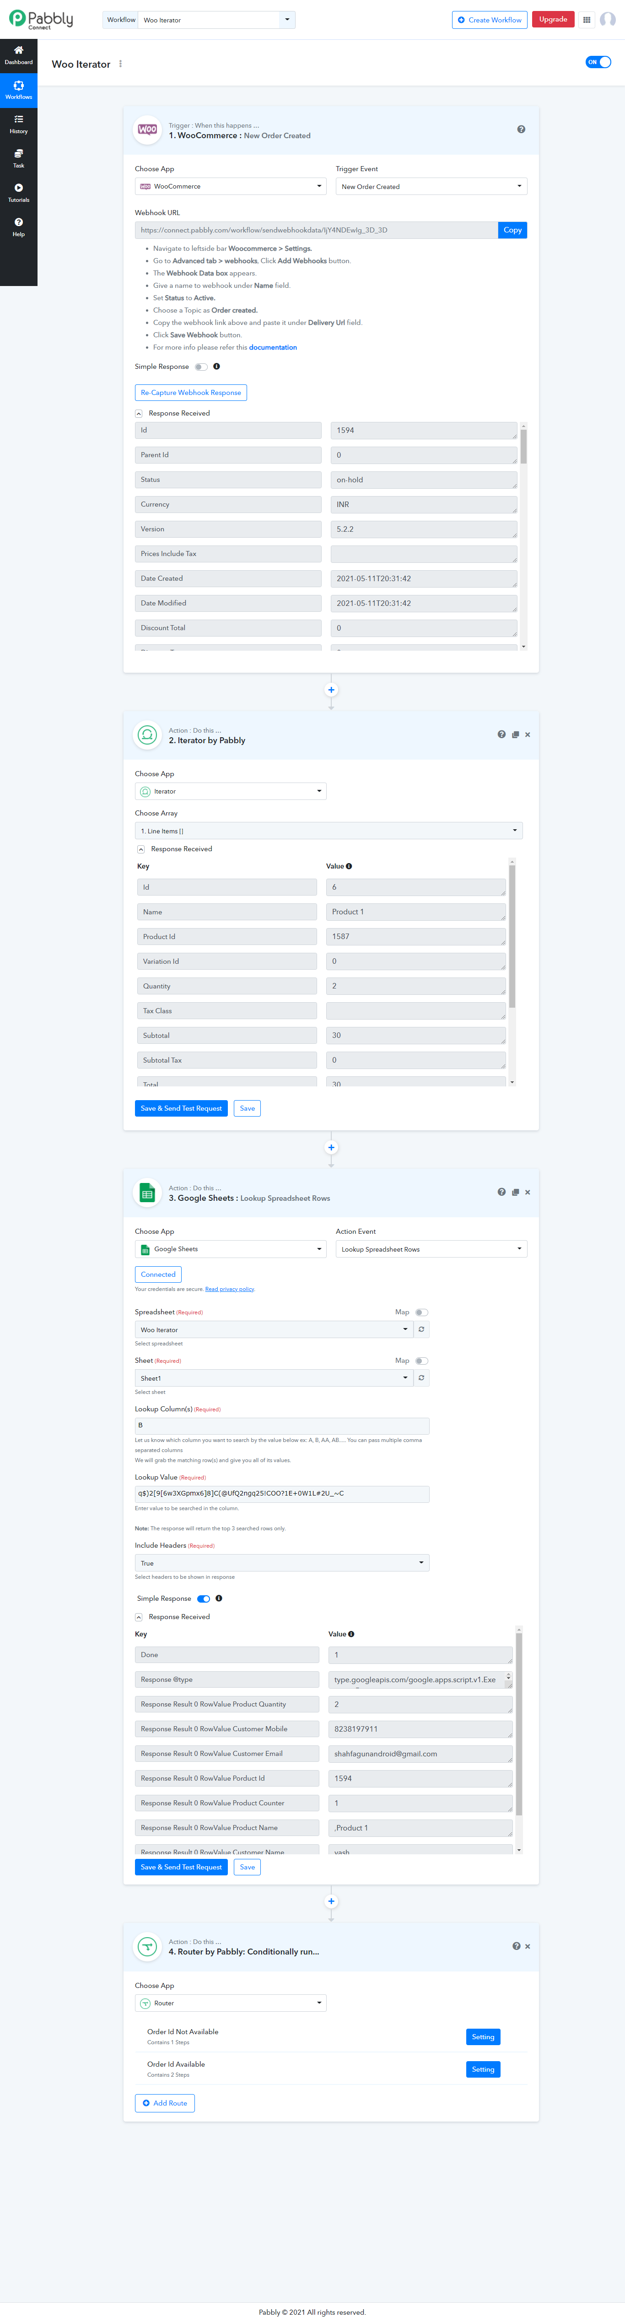Screen dimensions: 625x2322
Task: Delete the Google Sheets lookup step
Action: tap(528, 1193)
